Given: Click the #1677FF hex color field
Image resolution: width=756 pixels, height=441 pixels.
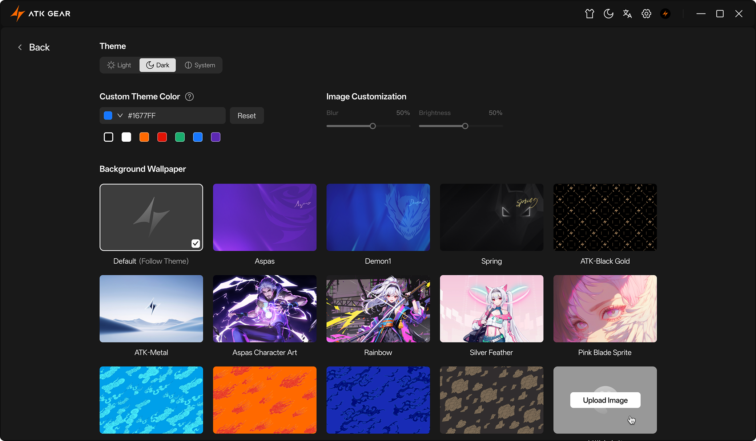Looking at the screenshot, I should 174,116.
